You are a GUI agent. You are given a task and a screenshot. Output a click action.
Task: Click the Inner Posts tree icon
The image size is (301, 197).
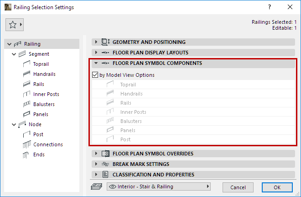tap(26, 94)
